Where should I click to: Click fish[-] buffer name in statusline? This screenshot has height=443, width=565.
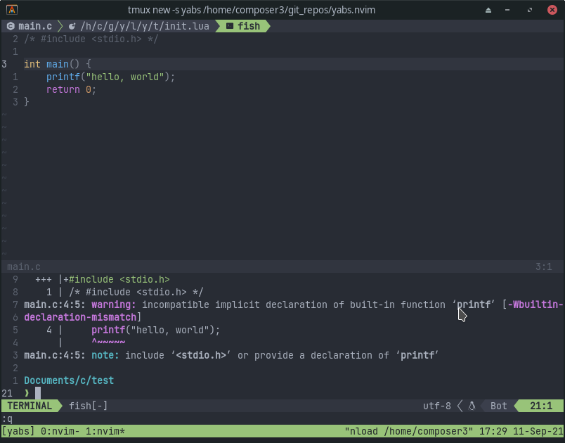88,406
